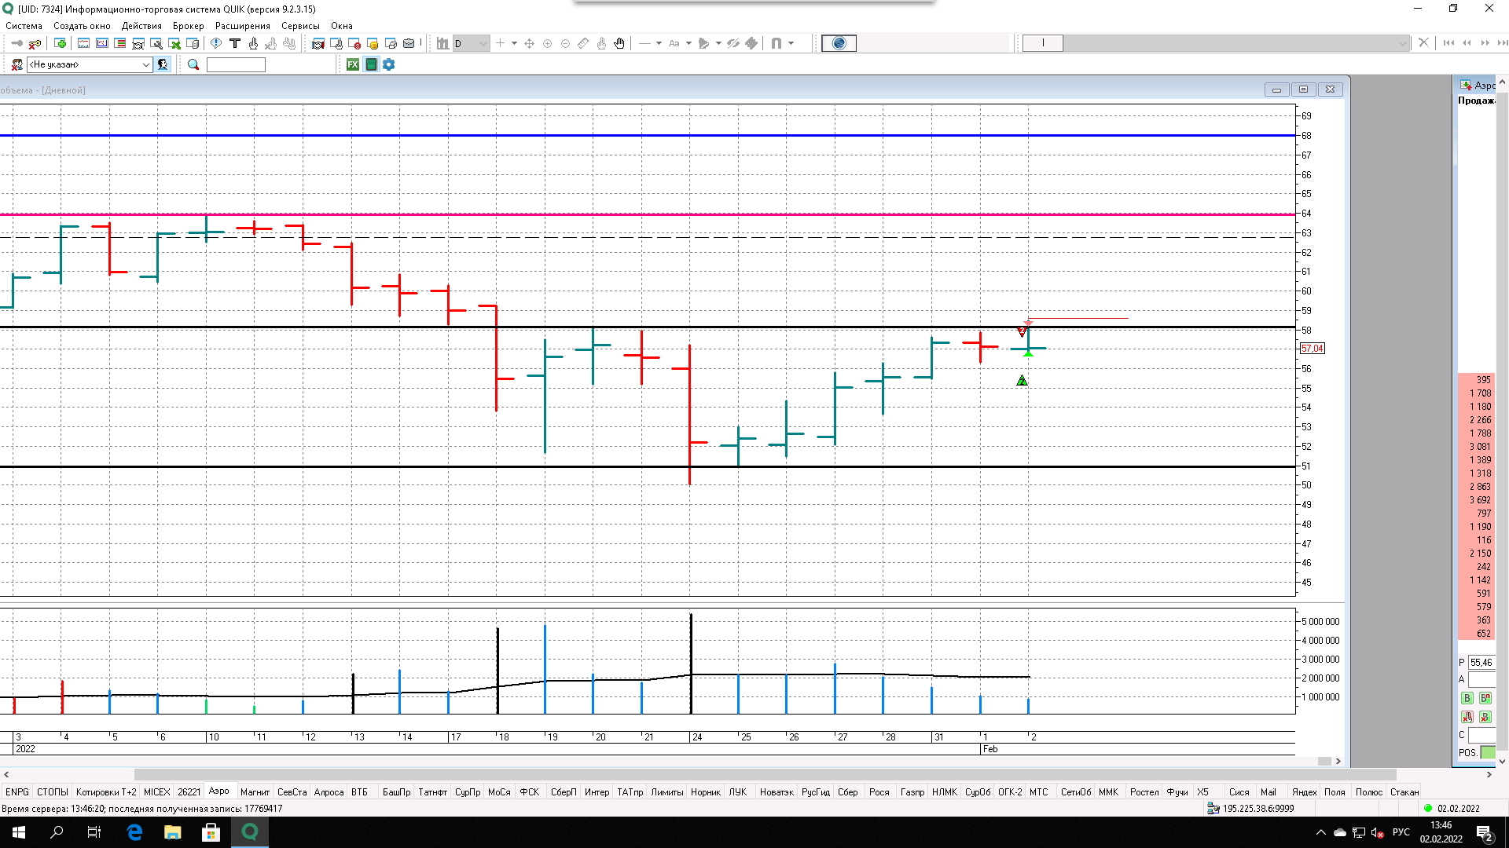
Task: Click the green plus add-connection icon
Action: [61, 43]
